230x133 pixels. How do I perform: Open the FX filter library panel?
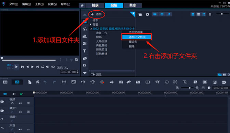85,65
